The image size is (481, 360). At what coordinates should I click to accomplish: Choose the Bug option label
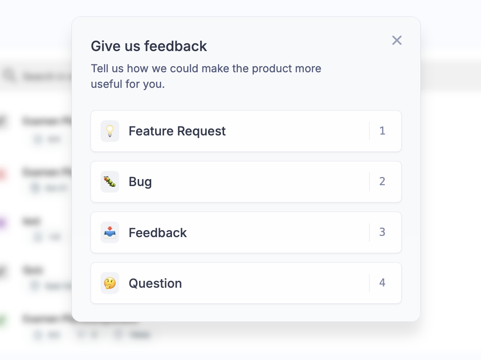tap(140, 182)
